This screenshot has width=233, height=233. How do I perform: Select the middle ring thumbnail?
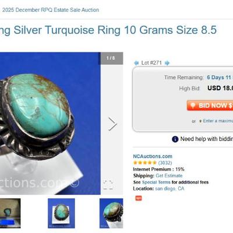coord(61,213)
